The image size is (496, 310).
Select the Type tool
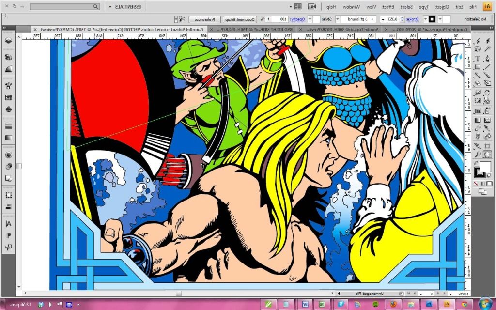pos(478,58)
